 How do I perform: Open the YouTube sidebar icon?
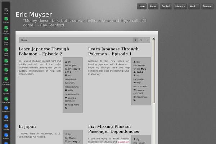tap(6, 127)
